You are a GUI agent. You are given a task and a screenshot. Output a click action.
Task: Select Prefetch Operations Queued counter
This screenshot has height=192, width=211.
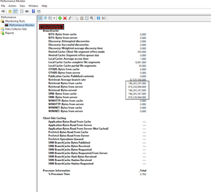click(x=66, y=139)
